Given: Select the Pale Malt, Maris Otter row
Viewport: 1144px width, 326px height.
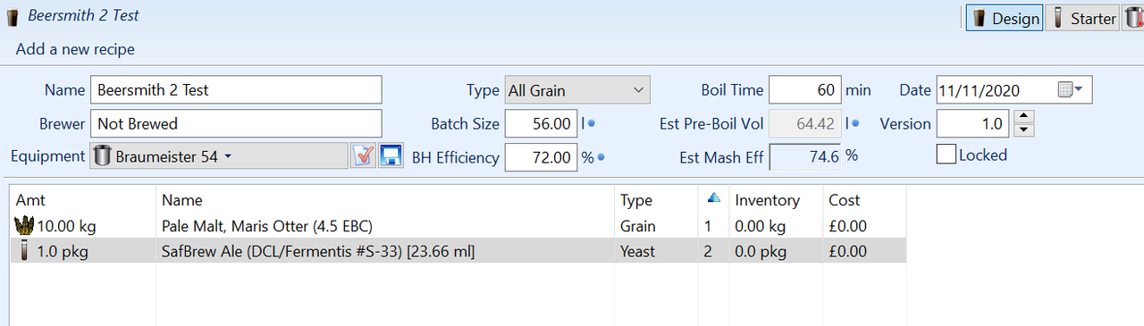Looking at the screenshot, I should coord(458,226).
